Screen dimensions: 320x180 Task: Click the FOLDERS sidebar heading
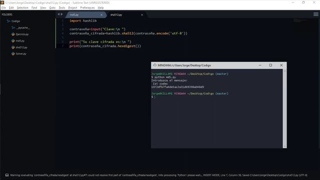[x=7, y=14]
